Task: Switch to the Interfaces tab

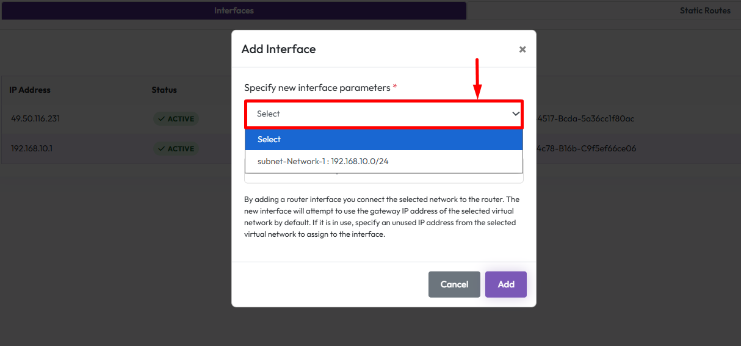Action: pyautogui.click(x=234, y=10)
